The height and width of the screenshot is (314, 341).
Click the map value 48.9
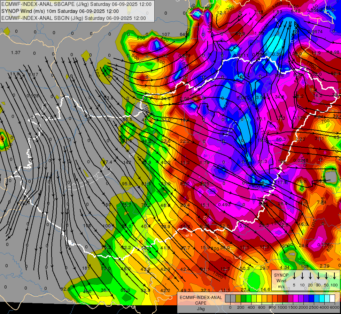(x=165, y=205)
